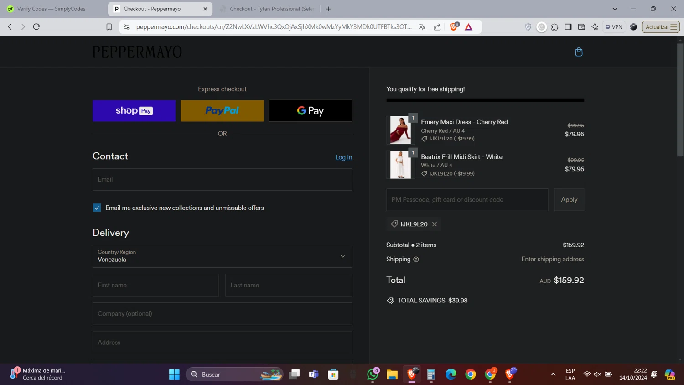Open the taskbar Buscar search box
Viewport: 684px width, 385px height.
click(x=234, y=375)
